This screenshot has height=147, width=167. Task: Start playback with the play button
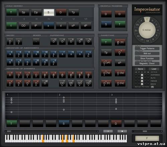[x=108, y=131]
